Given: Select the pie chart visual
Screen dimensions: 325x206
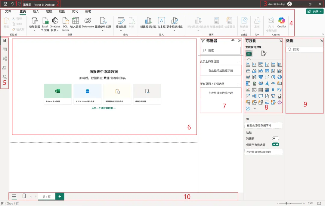Looking at the screenshot, I should tap(273, 77).
